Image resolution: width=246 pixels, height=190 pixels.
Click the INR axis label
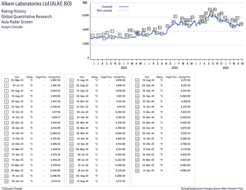pos(85,3)
